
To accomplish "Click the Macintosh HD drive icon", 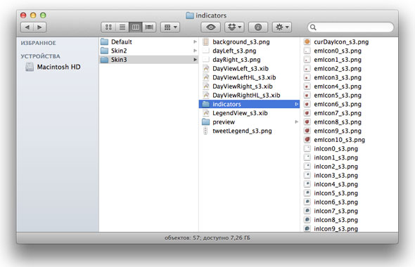I will click(x=30, y=67).
